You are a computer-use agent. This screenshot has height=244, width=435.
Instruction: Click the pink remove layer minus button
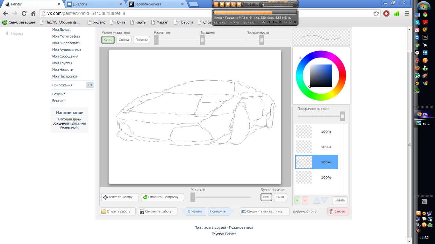(x=305, y=200)
